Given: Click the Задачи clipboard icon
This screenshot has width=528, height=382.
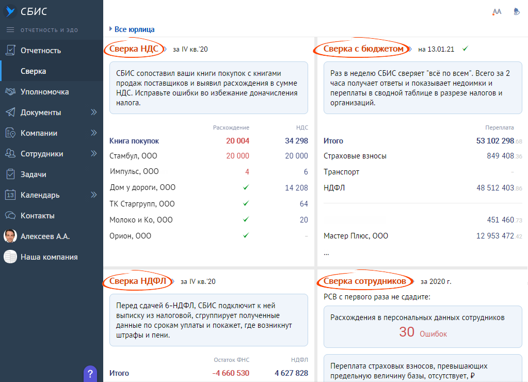Looking at the screenshot, I should [x=10, y=174].
